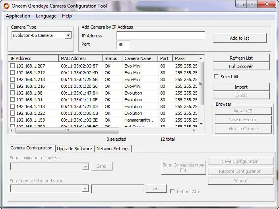Sort by the Status column header
Viewport: 279px width, 209px height.
[112, 58]
